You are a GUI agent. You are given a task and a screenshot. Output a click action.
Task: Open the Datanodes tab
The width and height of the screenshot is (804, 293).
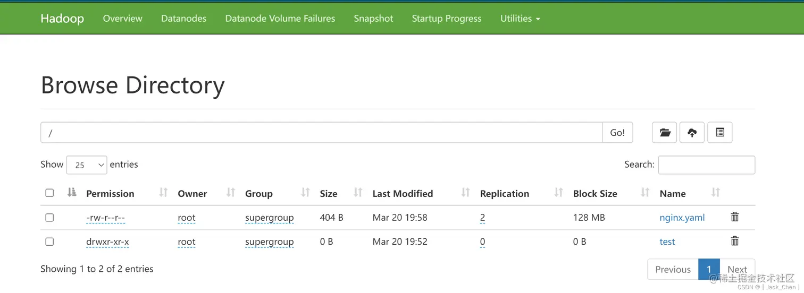pyautogui.click(x=183, y=19)
